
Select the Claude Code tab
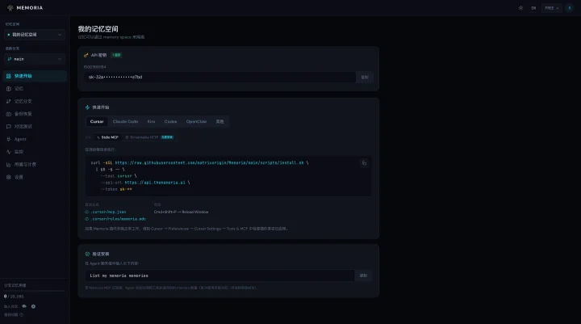[x=125, y=122]
